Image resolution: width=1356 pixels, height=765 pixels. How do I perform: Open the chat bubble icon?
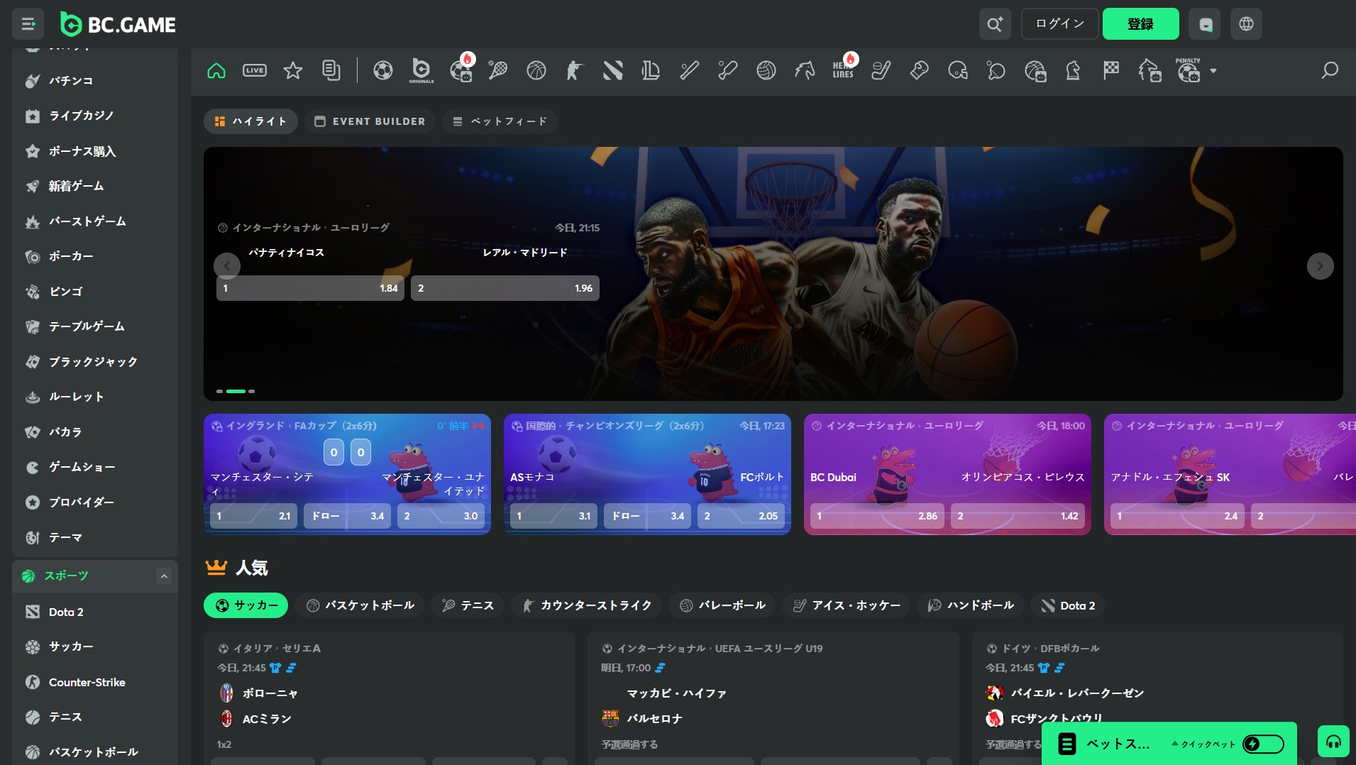coord(1206,24)
